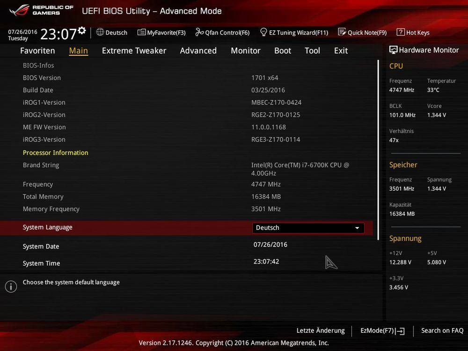
Task: Open MyFavorite(F3) menu
Action: click(x=161, y=33)
